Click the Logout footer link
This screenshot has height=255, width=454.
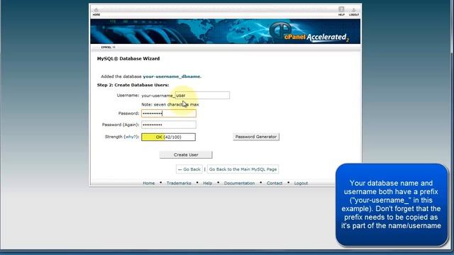301,183
